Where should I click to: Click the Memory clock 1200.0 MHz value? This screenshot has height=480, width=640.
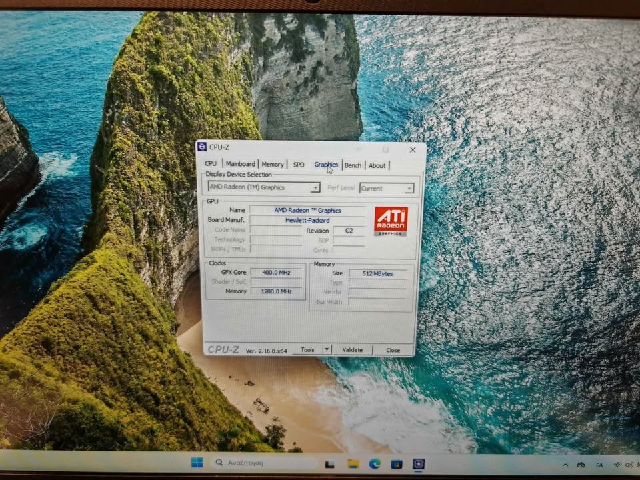point(276,291)
